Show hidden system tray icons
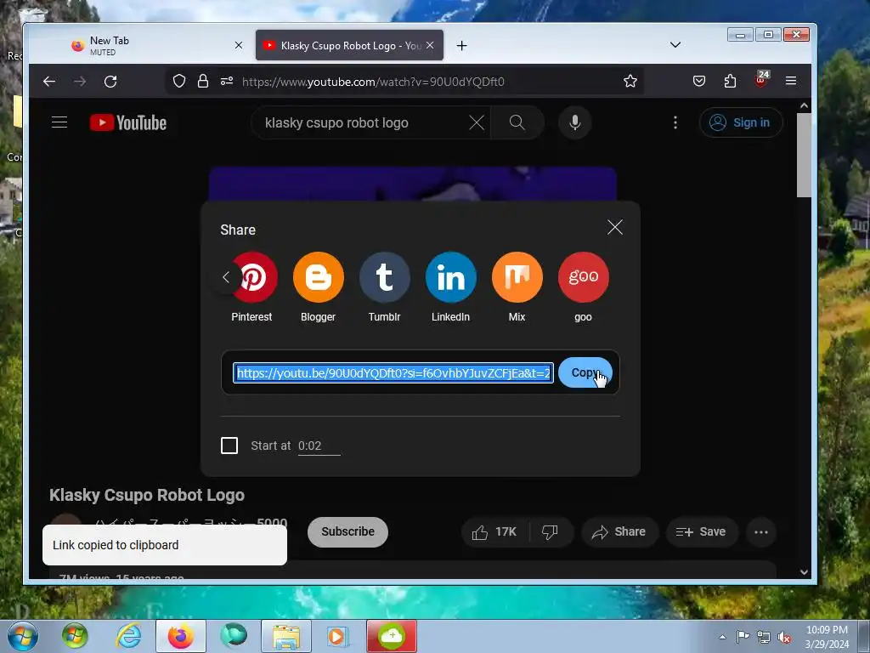This screenshot has height=653, width=870. click(722, 637)
